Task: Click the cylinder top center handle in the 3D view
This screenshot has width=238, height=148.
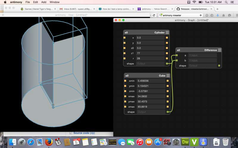Action: (x=53, y=43)
